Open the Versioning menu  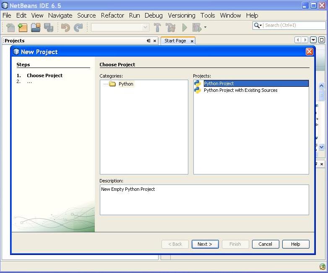(x=181, y=16)
